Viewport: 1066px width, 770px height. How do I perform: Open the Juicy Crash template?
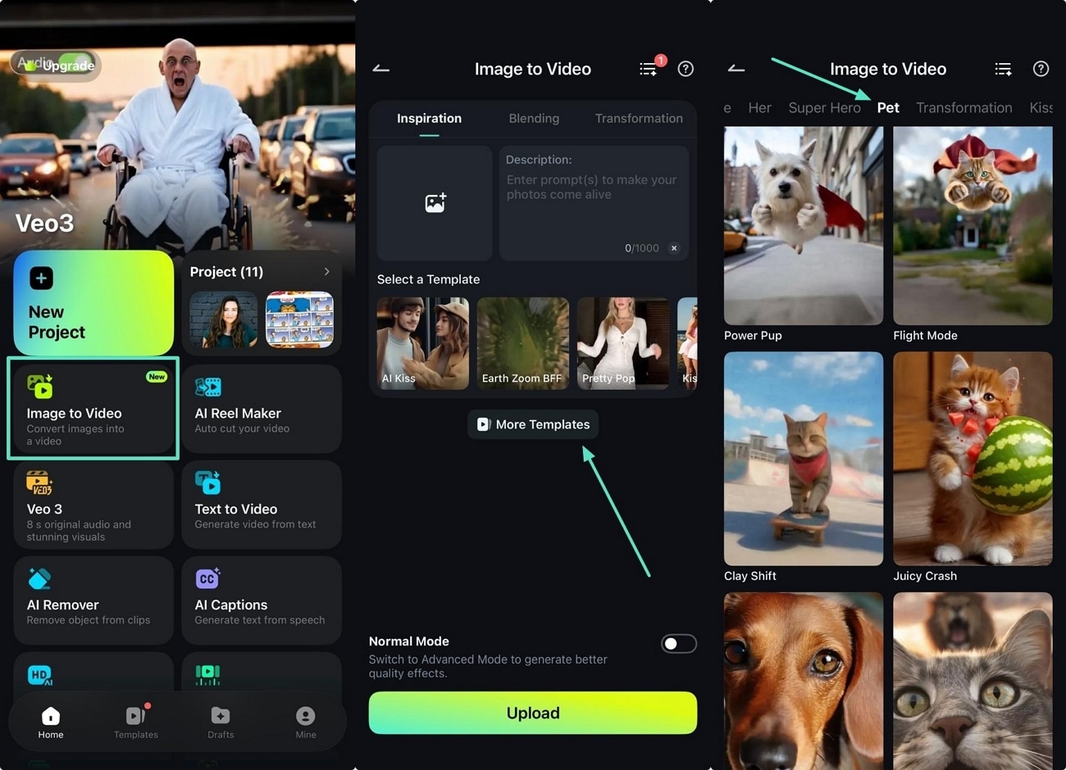(973, 459)
